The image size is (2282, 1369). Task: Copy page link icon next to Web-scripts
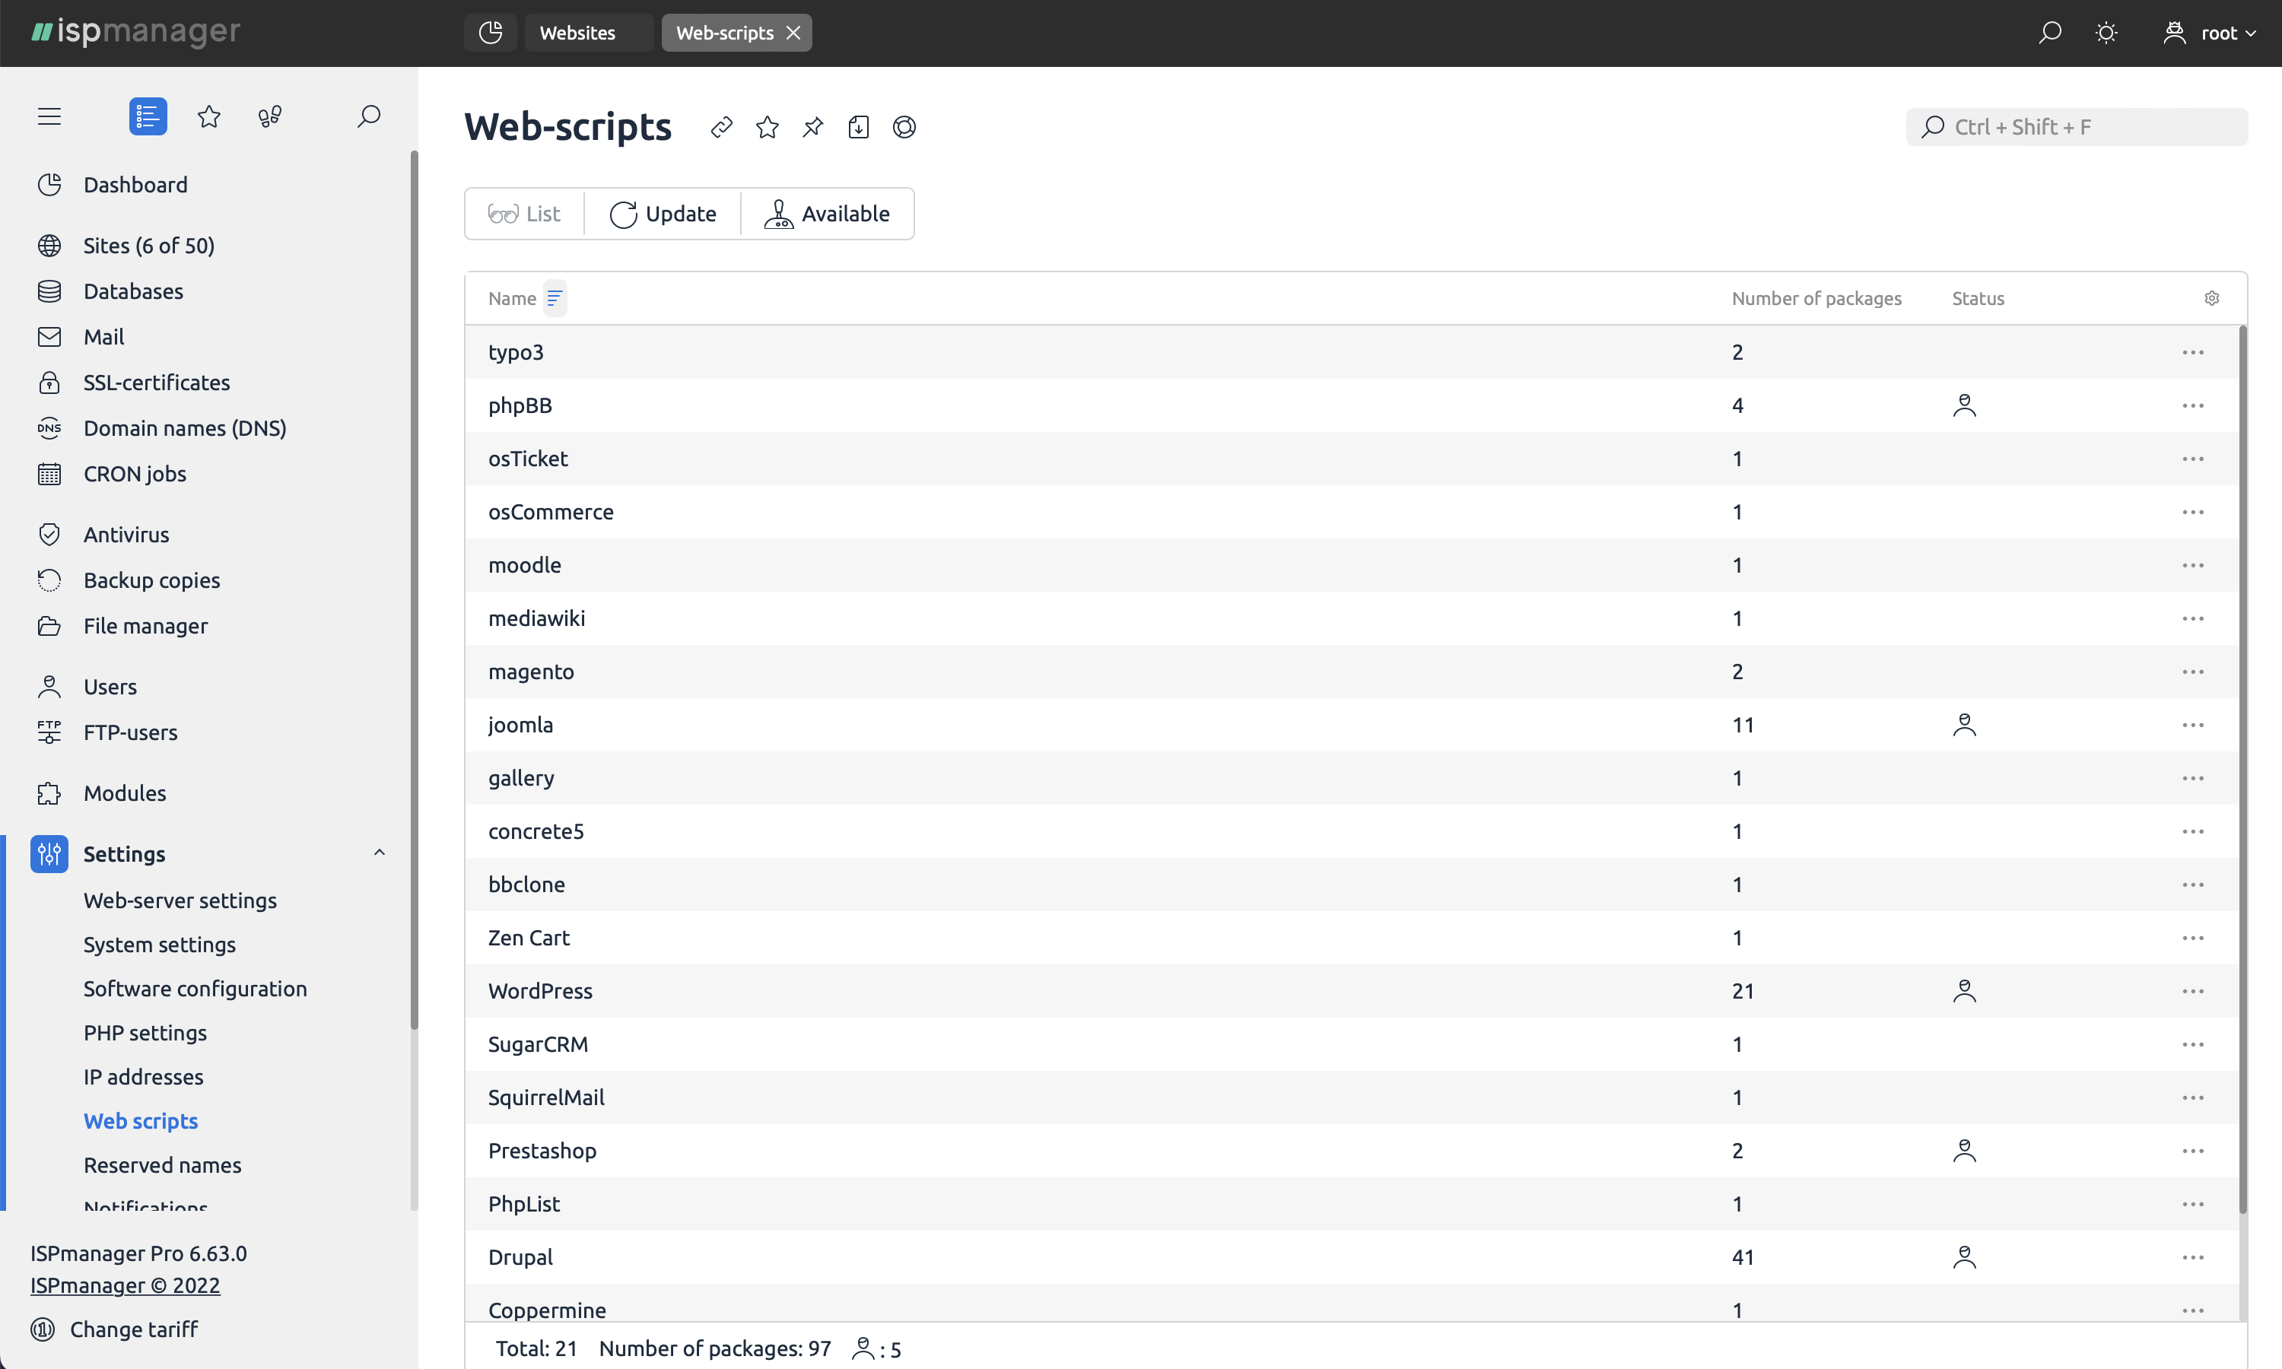pos(722,126)
